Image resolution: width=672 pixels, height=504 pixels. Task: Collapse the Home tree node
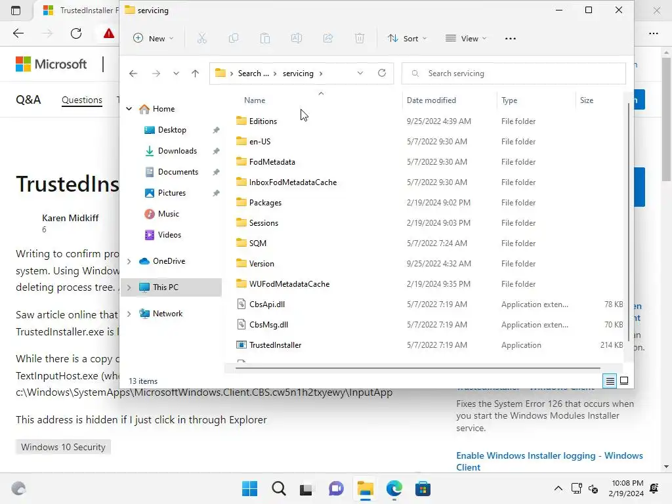click(129, 109)
